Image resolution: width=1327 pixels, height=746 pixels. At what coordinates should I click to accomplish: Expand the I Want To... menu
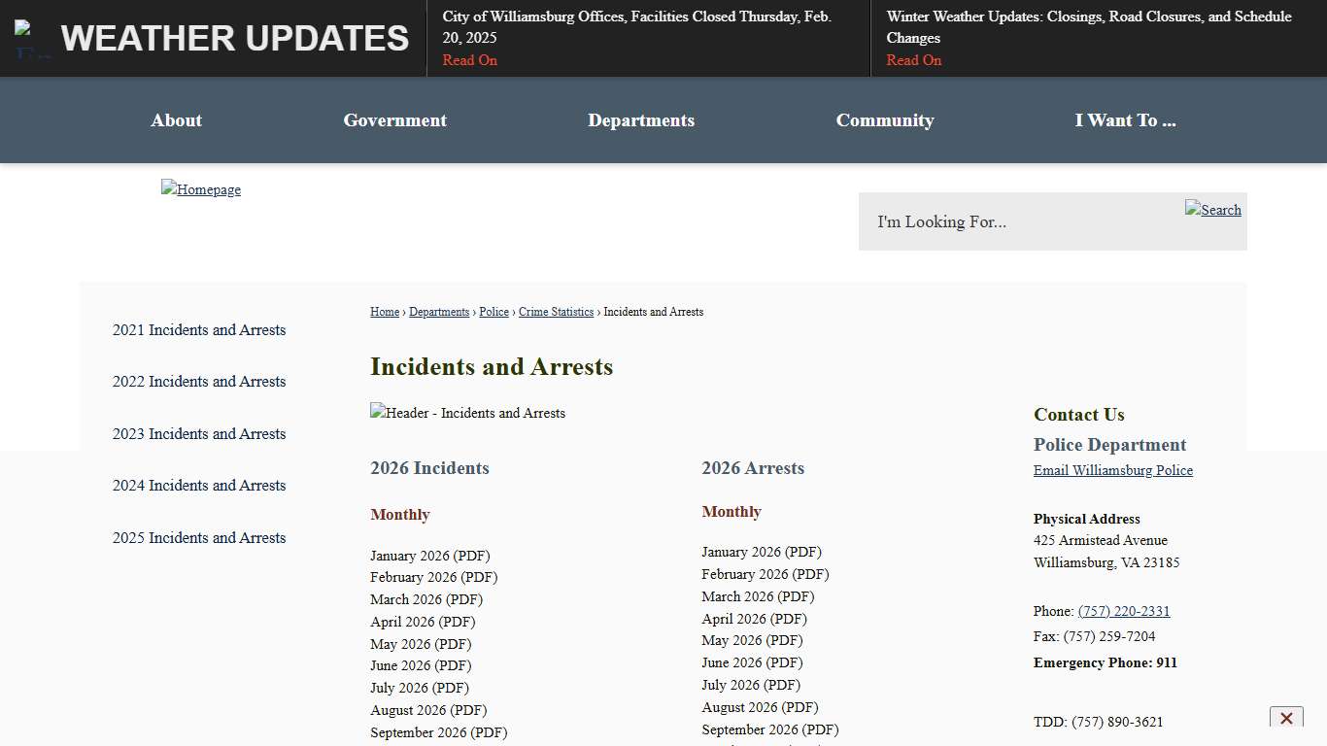point(1124,120)
